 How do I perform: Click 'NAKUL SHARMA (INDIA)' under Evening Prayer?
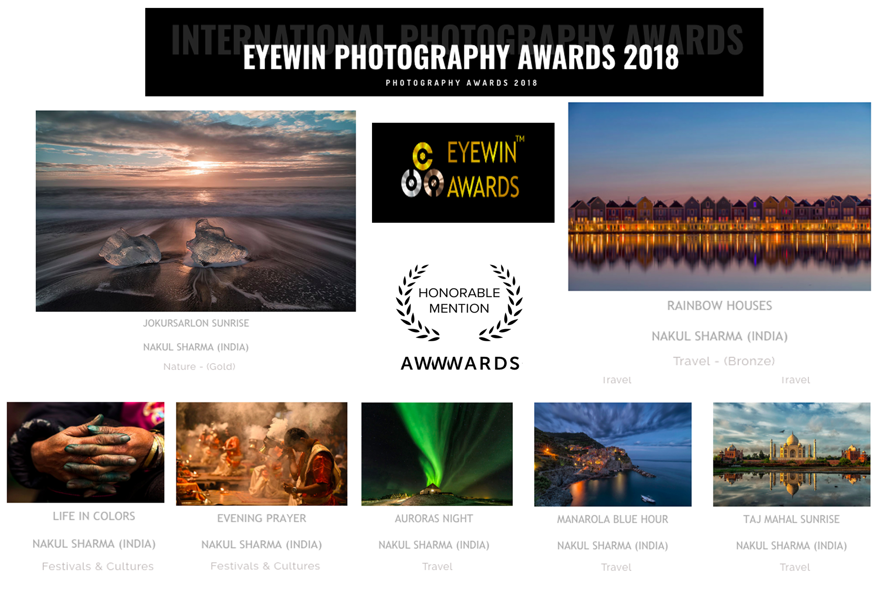pos(261,545)
